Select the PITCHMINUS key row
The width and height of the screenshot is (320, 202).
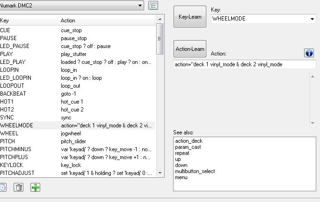point(77,149)
